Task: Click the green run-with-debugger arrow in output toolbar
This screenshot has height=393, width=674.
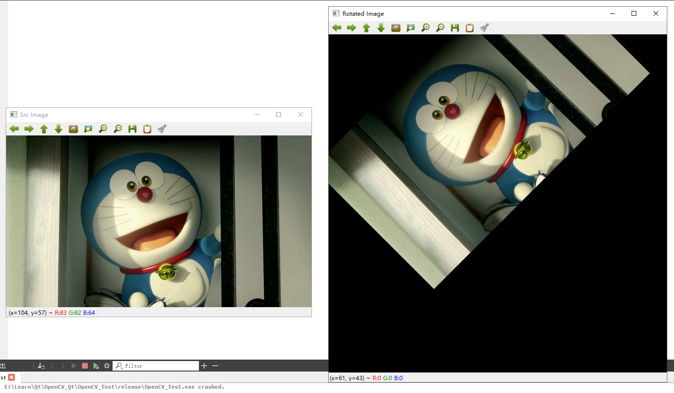Action: [96, 366]
